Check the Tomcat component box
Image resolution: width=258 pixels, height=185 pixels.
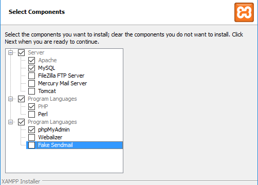point(31,91)
